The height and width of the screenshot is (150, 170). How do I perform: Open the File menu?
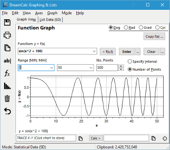click(x=5, y=13)
